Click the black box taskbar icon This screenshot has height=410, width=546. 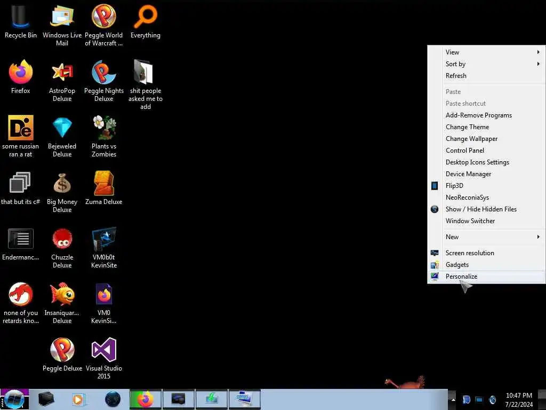(x=46, y=399)
